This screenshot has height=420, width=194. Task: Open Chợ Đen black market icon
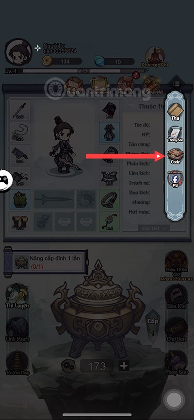pos(176,330)
